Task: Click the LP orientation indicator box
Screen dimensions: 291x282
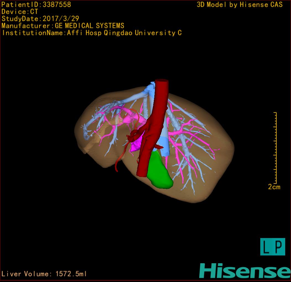Action: (x=272, y=247)
